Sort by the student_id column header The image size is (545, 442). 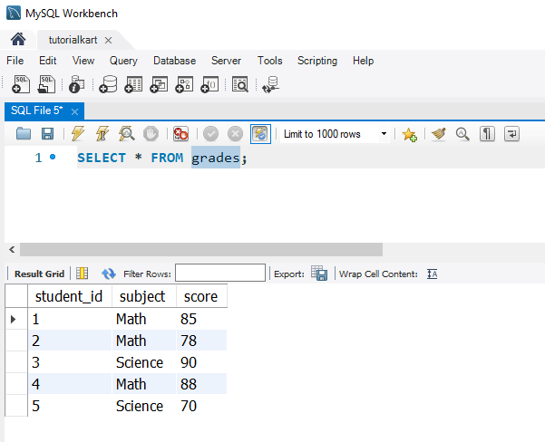[x=70, y=296]
